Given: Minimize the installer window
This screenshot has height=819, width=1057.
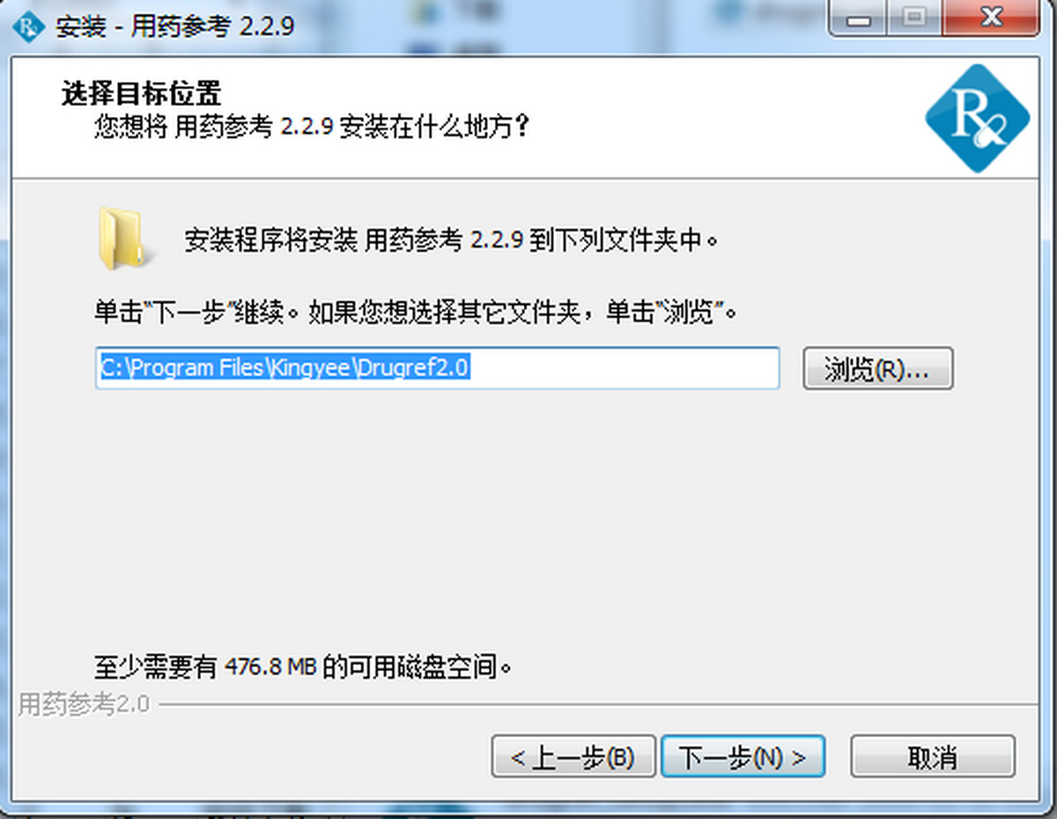Looking at the screenshot, I should (x=863, y=18).
